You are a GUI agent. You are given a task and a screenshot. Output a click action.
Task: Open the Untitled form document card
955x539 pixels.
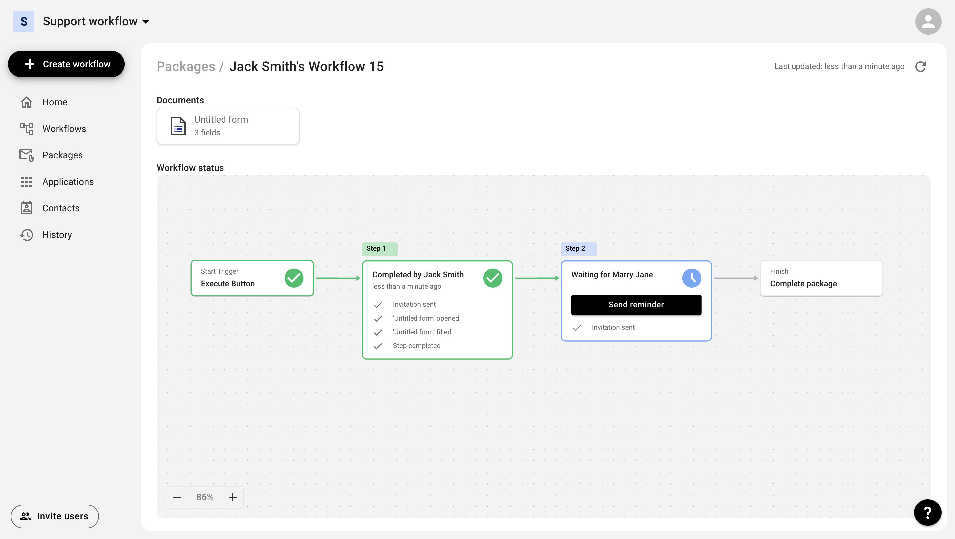click(228, 126)
